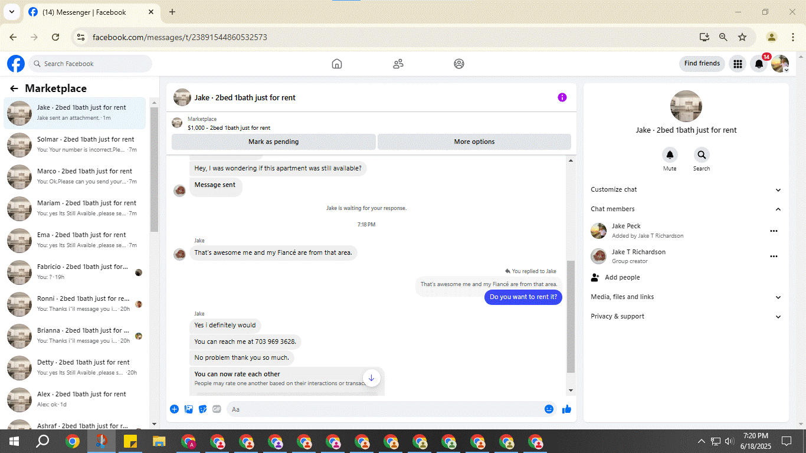Expand Customize chat section
Image resolution: width=806 pixels, height=453 pixels.
point(686,189)
